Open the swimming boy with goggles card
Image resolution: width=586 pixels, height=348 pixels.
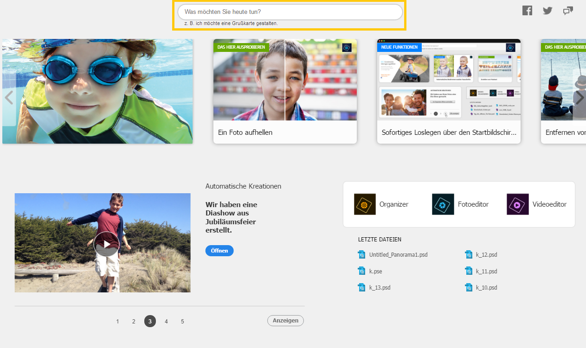pyautogui.click(x=97, y=91)
